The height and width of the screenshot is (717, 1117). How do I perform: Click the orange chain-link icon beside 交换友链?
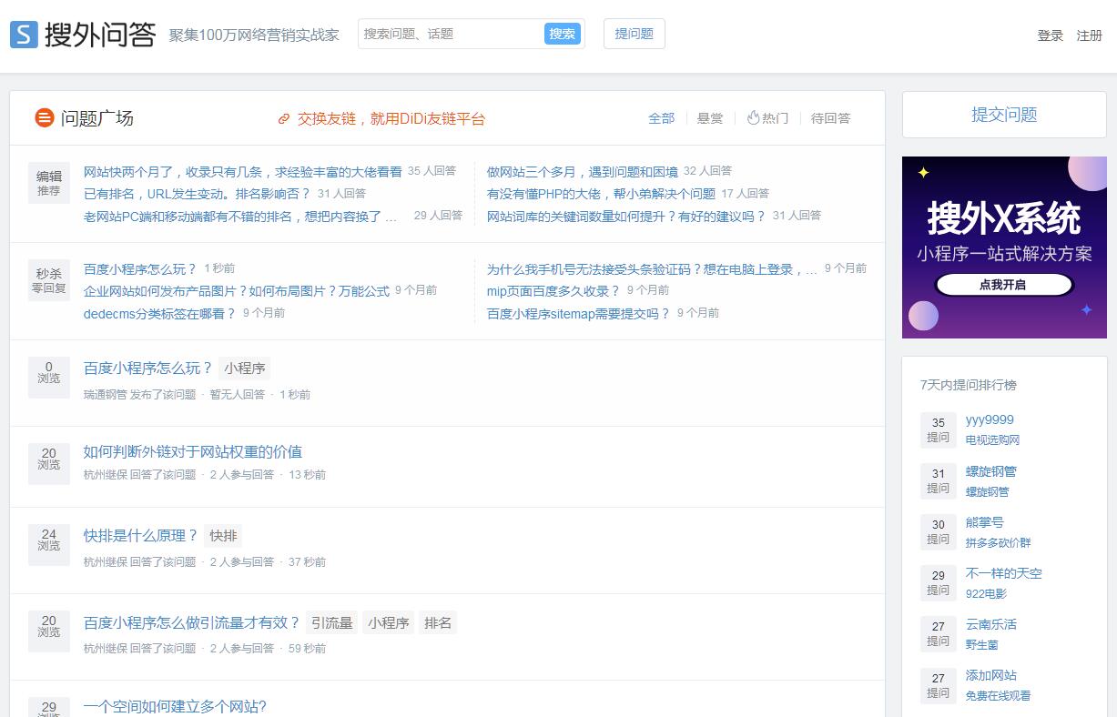click(284, 119)
